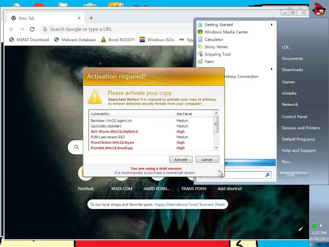Launch the Snipping Tool
Screen dimensions: 329x247
236,54
